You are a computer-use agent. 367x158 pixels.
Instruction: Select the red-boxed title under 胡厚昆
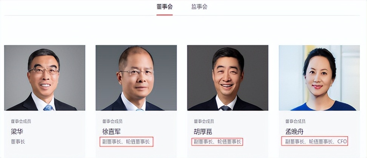point(217,141)
